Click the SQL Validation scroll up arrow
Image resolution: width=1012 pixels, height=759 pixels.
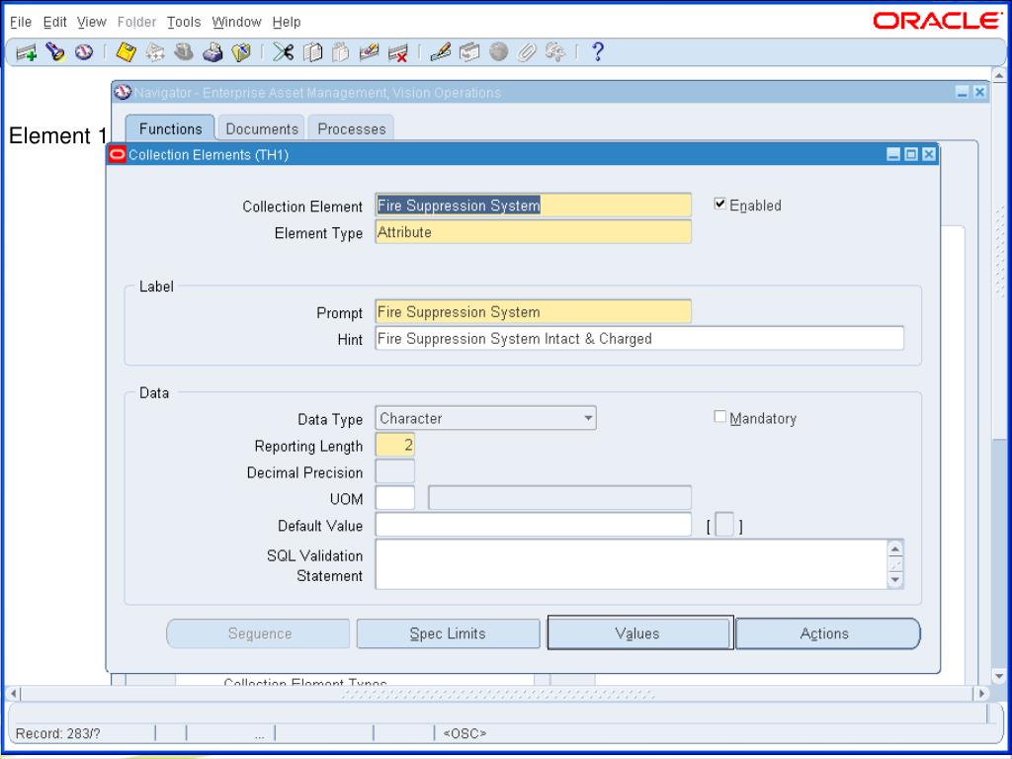point(895,549)
